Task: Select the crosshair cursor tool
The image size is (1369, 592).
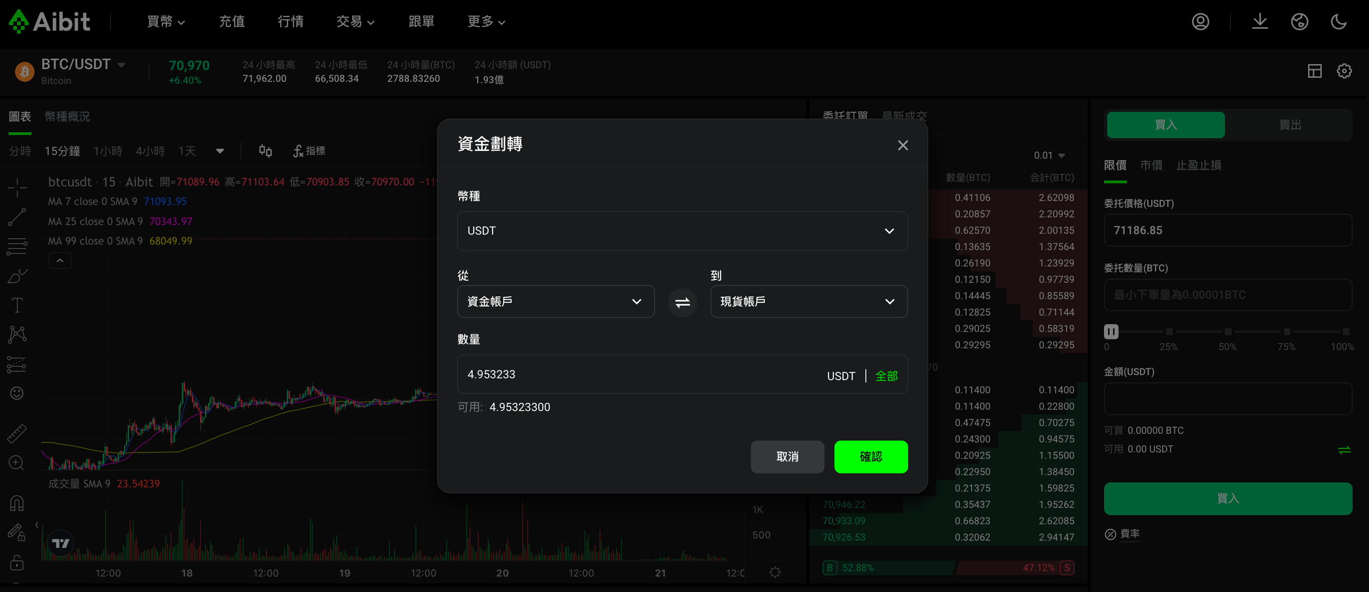Action: [x=17, y=187]
